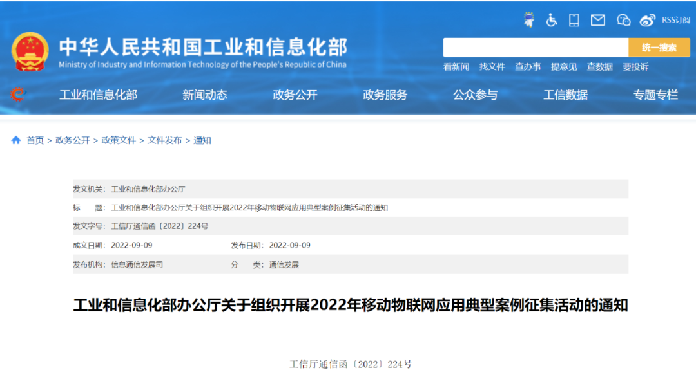696x377 pixels.
Task: Click the red gear icon in navigation bar
Action: click(18, 95)
